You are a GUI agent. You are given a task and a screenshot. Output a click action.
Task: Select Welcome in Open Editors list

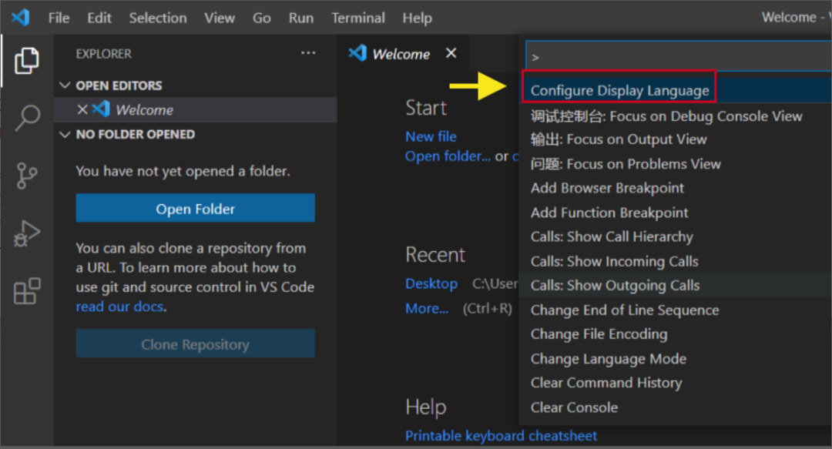(195, 110)
